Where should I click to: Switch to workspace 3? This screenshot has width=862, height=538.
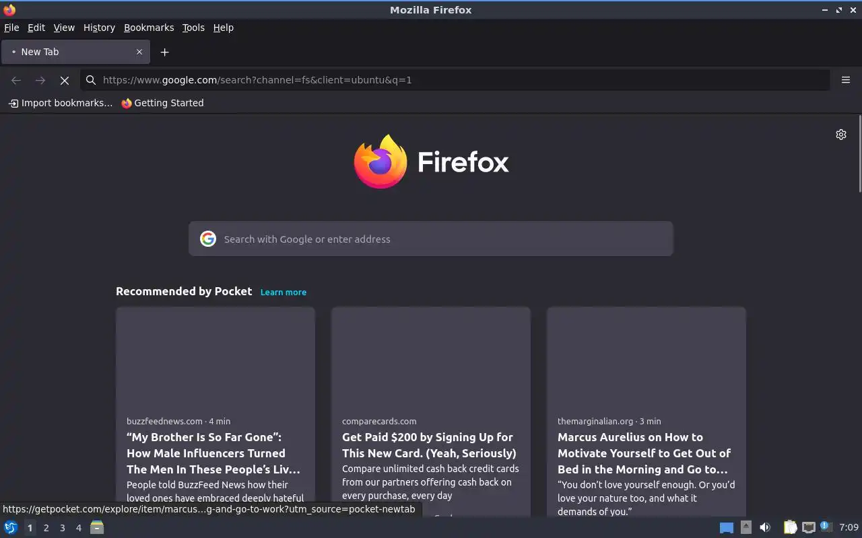click(x=62, y=528)
